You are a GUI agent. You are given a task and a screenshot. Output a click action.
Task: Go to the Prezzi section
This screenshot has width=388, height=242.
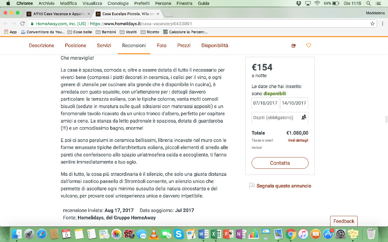184,45
